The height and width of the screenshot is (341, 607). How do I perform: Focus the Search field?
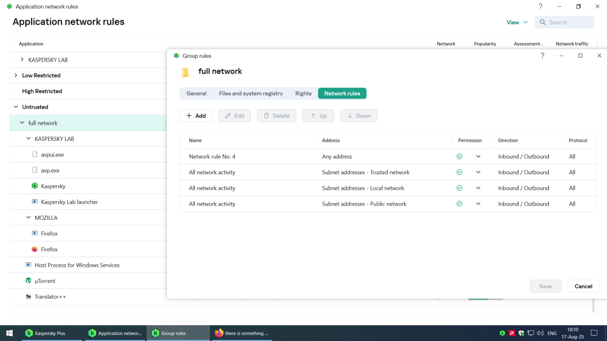point(565,22)
